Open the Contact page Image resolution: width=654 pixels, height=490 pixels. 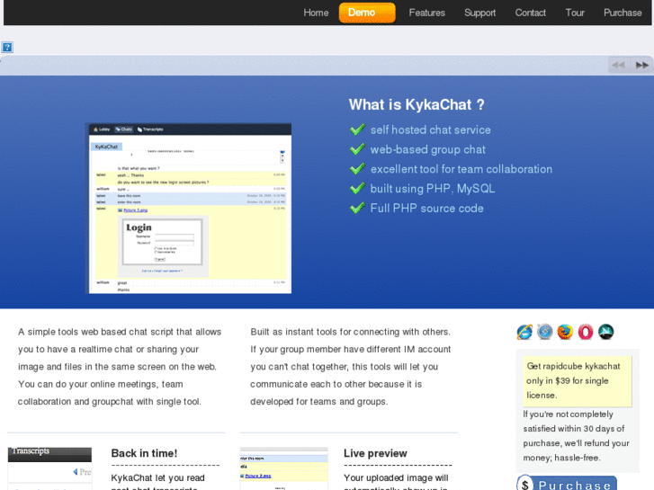coord(530,13)
